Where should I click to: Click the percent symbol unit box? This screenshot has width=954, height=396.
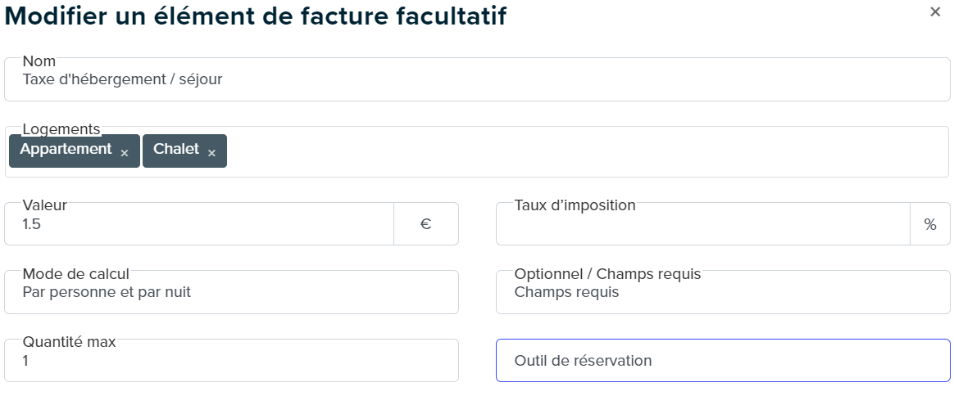coord(930,224)
